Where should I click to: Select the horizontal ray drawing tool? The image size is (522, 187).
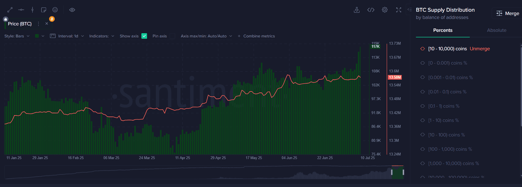tap(21, 10)
